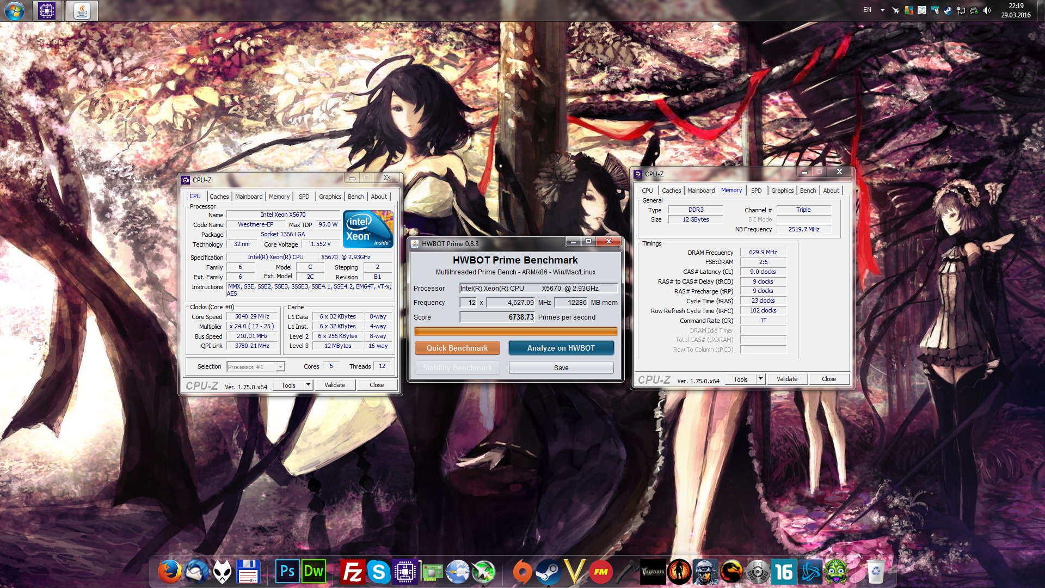This screenshot has height=588, width=1045.
Task: Open About tab in left CPU-Z window
Action: click(379, 197)
